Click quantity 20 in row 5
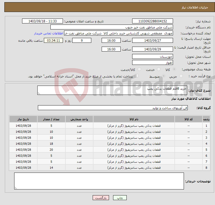215x205 pixels. [51, 150]
